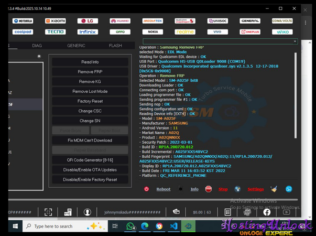Click the focus frame icon in bottom bar
316x236 pixels.
pos(48,212)
